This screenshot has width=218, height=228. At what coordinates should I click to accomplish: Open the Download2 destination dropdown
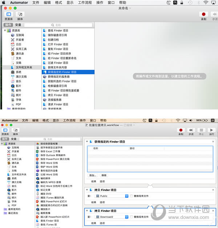coord(112,217)
